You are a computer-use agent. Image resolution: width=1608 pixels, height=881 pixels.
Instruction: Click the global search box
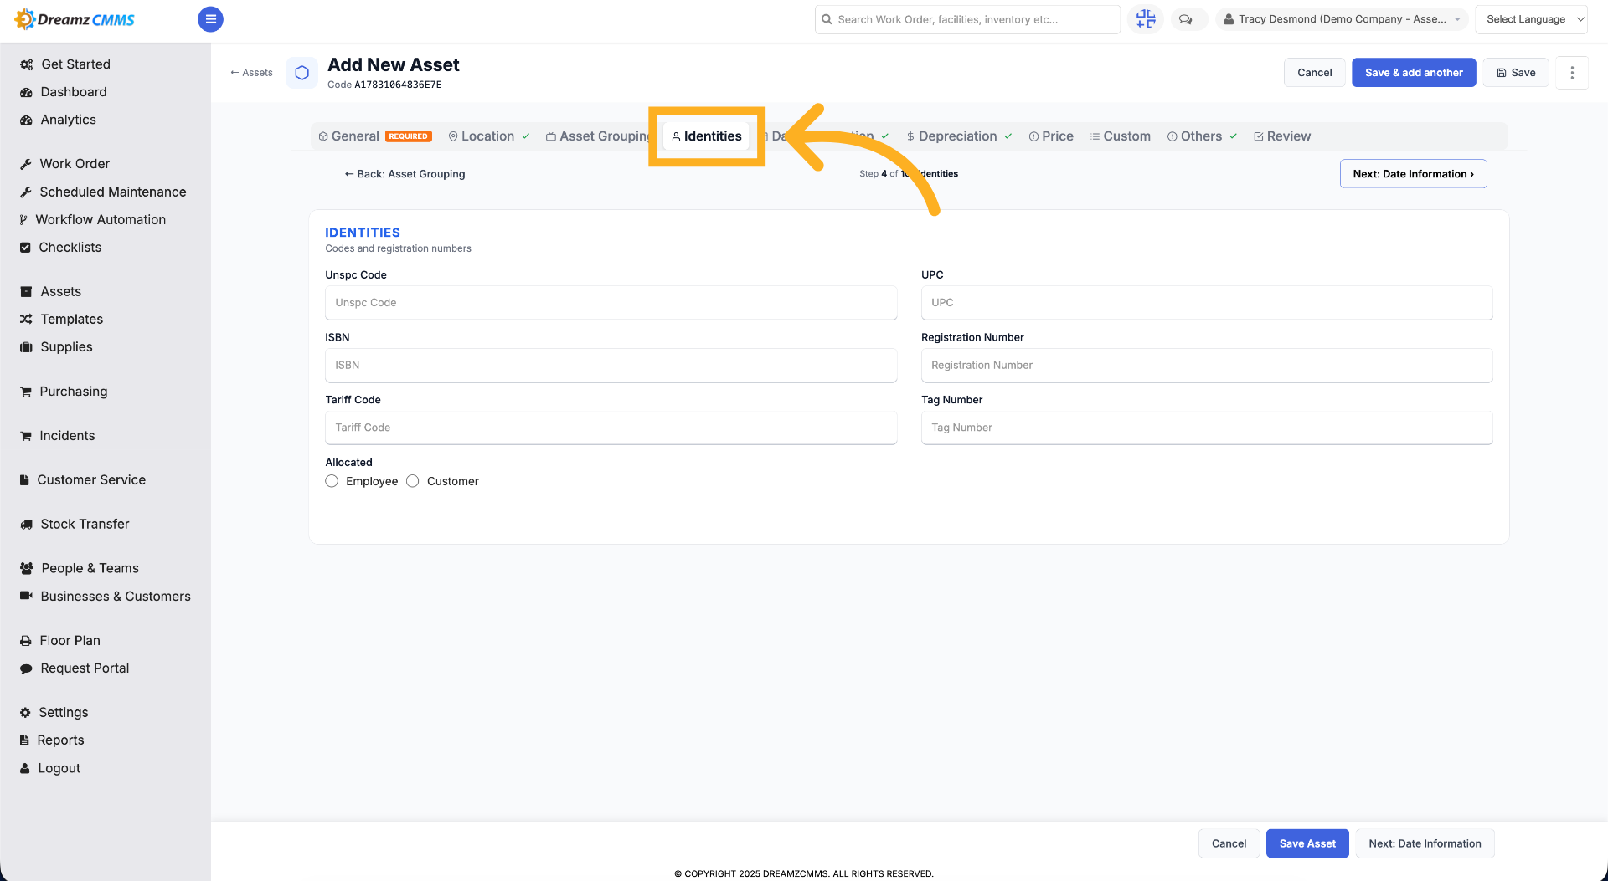click(967, 19)
